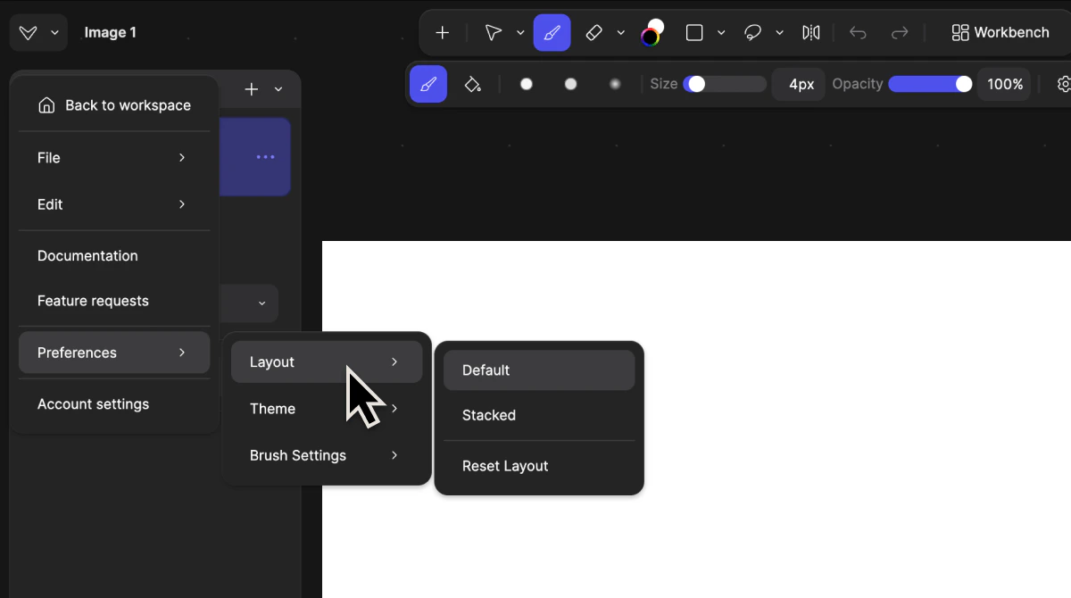
Task: Undo the last action
Action: pyautogui.click(x=858, y=33)
